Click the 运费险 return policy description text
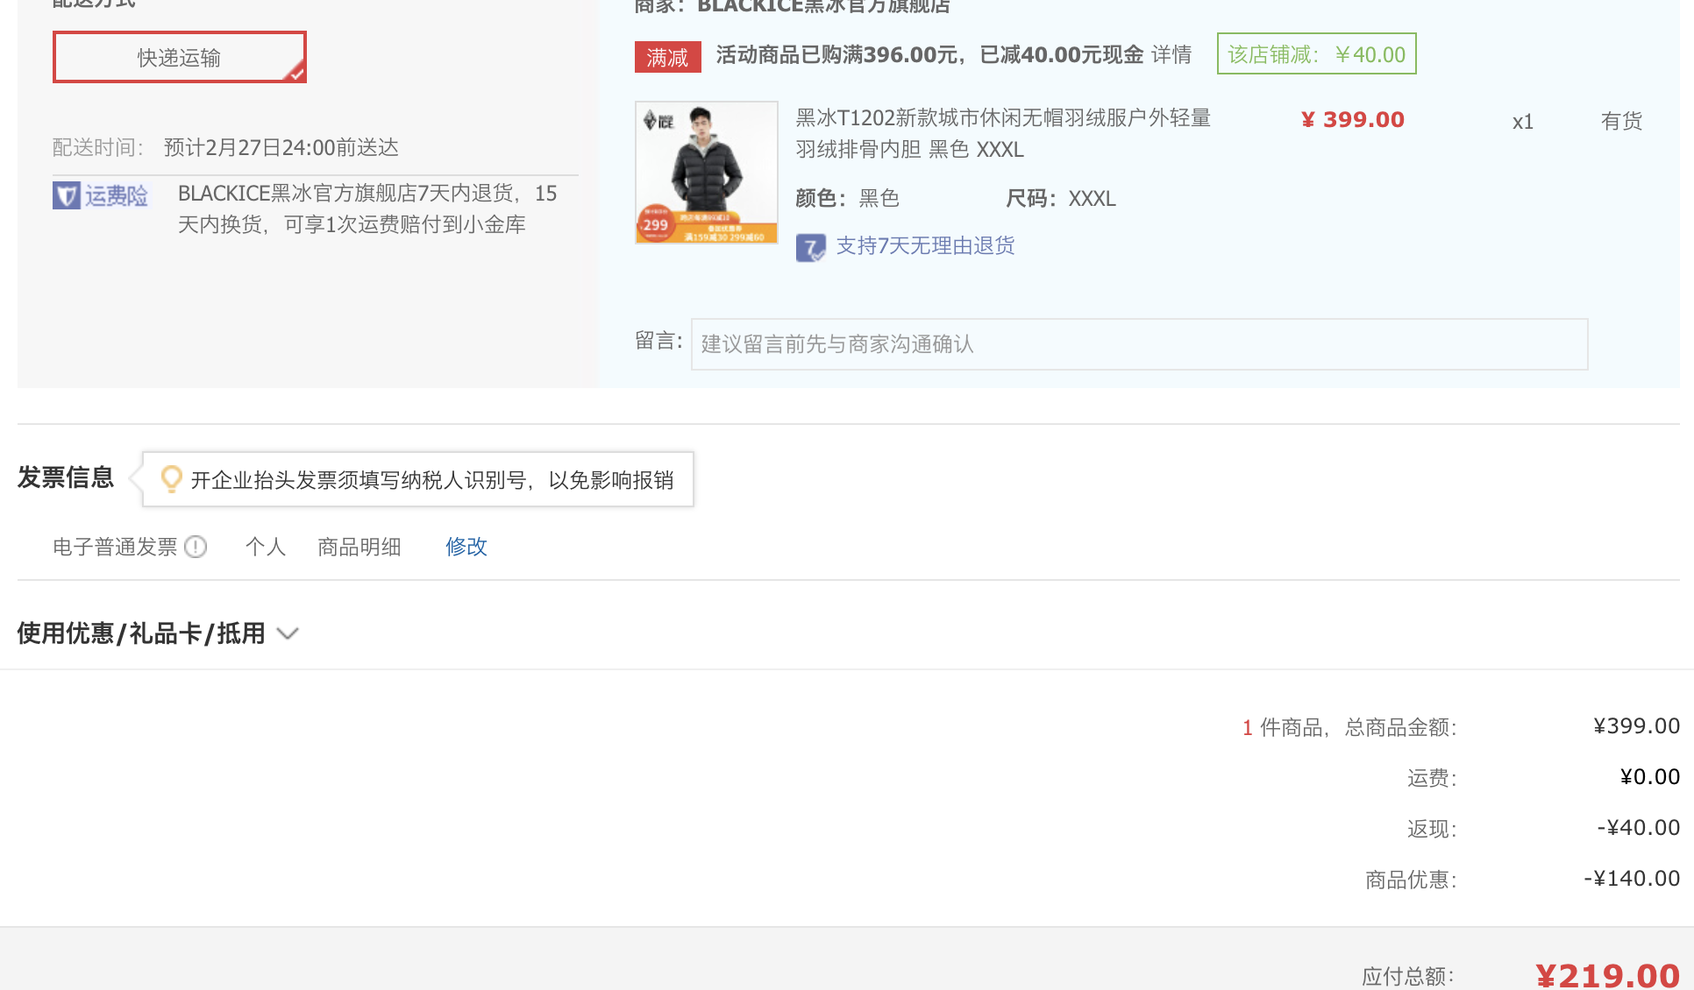Image resolution: width=1694 pixels, height=990 pixels. pos(367,209)
